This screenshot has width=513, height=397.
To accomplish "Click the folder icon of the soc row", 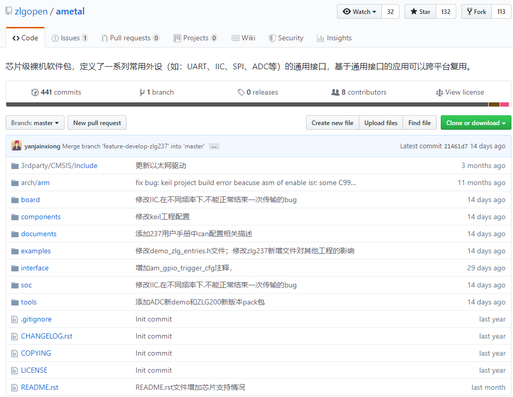I will pyautogui.click(x=15, y=285).
